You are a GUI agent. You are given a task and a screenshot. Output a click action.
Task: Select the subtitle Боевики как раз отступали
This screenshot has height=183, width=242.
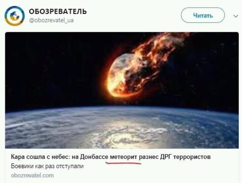coord(47,166)
